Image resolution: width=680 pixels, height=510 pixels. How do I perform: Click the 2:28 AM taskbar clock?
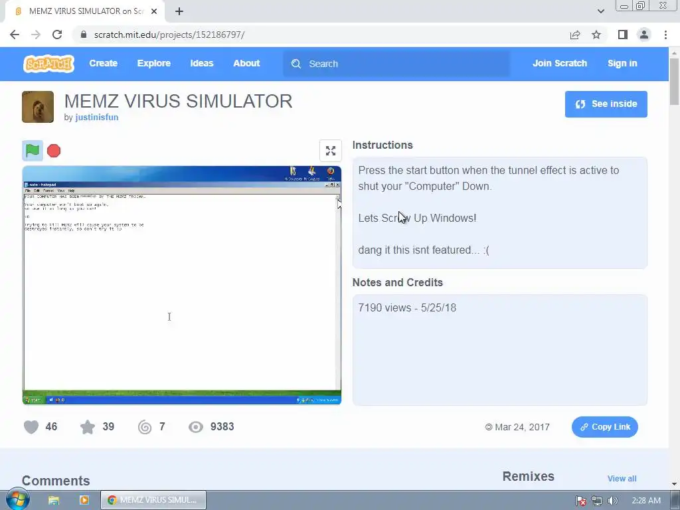pos(646,501)
